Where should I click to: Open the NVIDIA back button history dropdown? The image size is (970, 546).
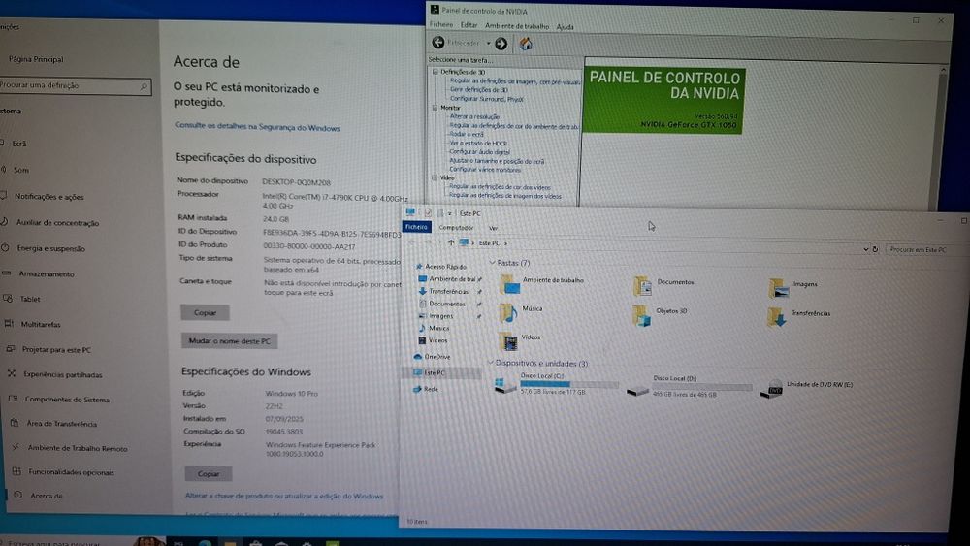(x=488, y=44)
